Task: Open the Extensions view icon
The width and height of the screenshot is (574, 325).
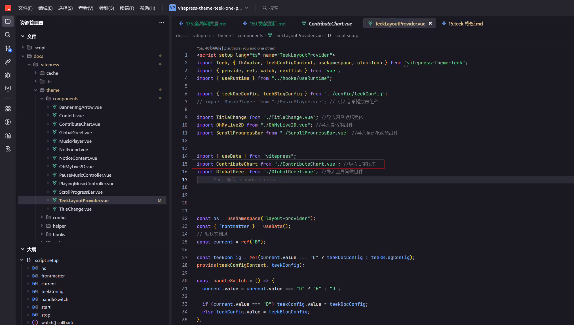Action: pos(8,109)
